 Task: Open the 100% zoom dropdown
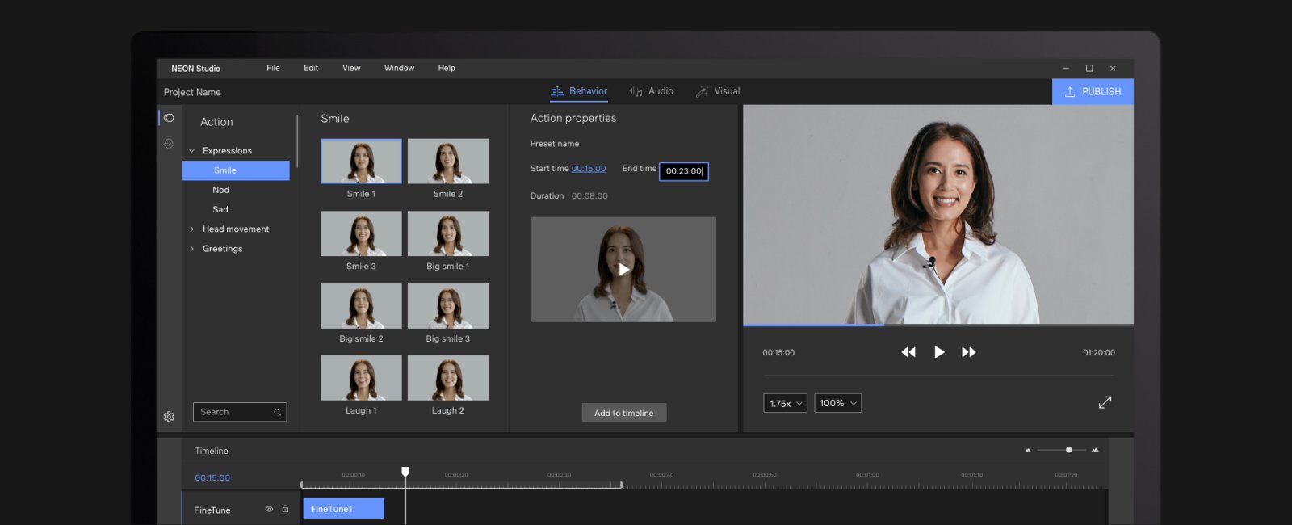(x=837, y=403)
